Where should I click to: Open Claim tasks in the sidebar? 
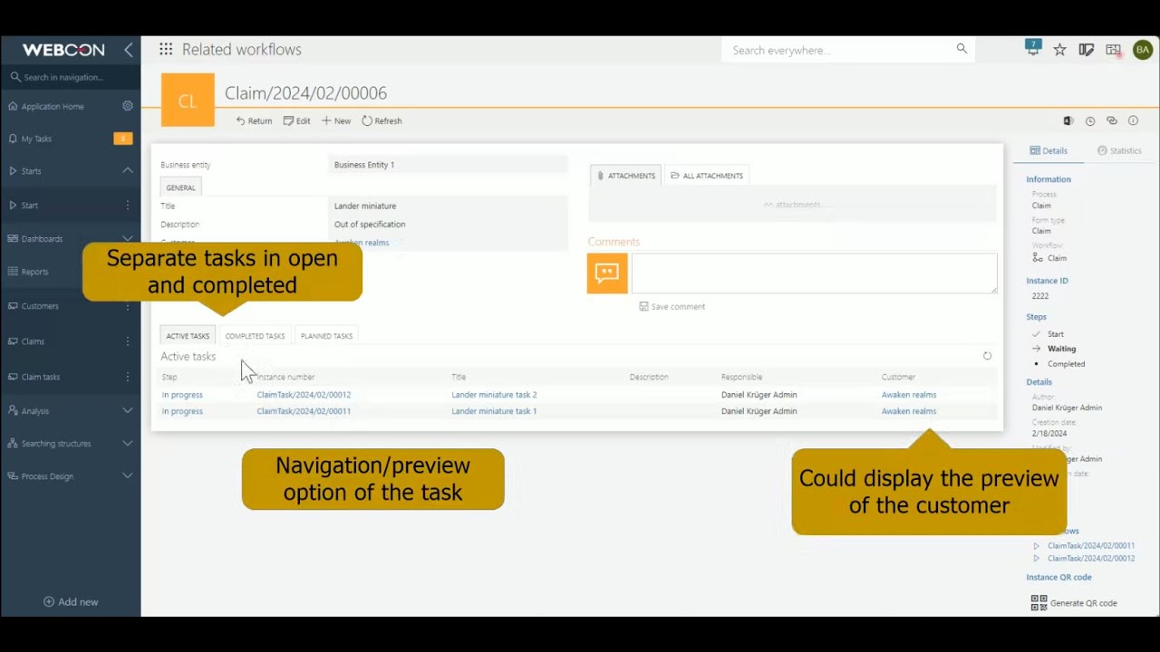point(41,377)
